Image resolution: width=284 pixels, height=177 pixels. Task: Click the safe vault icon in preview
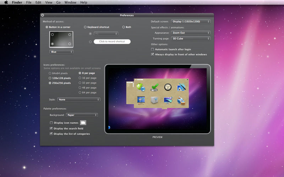tap(154, 100)
